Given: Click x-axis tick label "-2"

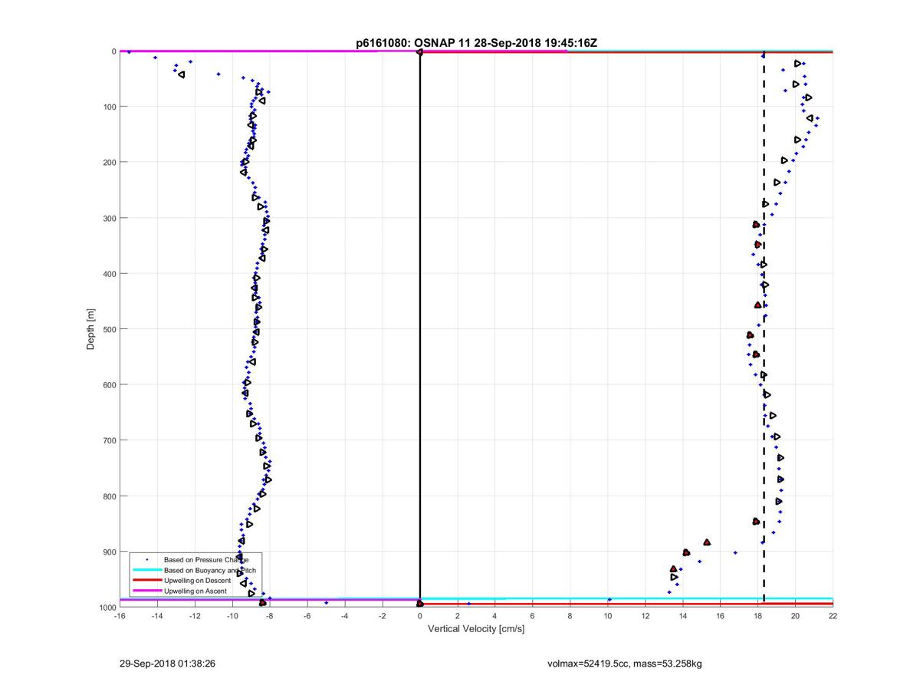Looking at the screenshot, I should (x=383, y=616).
